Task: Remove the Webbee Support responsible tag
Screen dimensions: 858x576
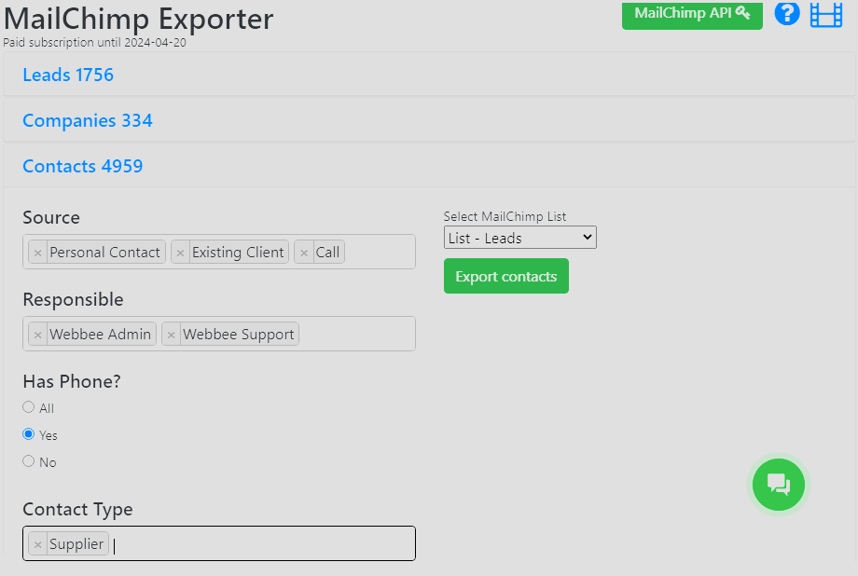Action: coord(171,335)
